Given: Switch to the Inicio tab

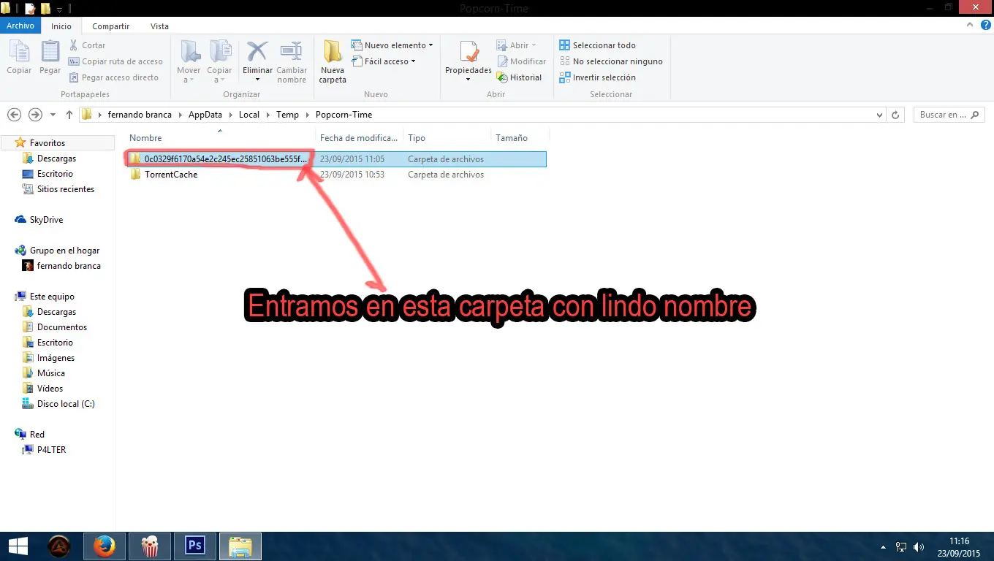Looking at the screenshot, I should coord(61,26).
